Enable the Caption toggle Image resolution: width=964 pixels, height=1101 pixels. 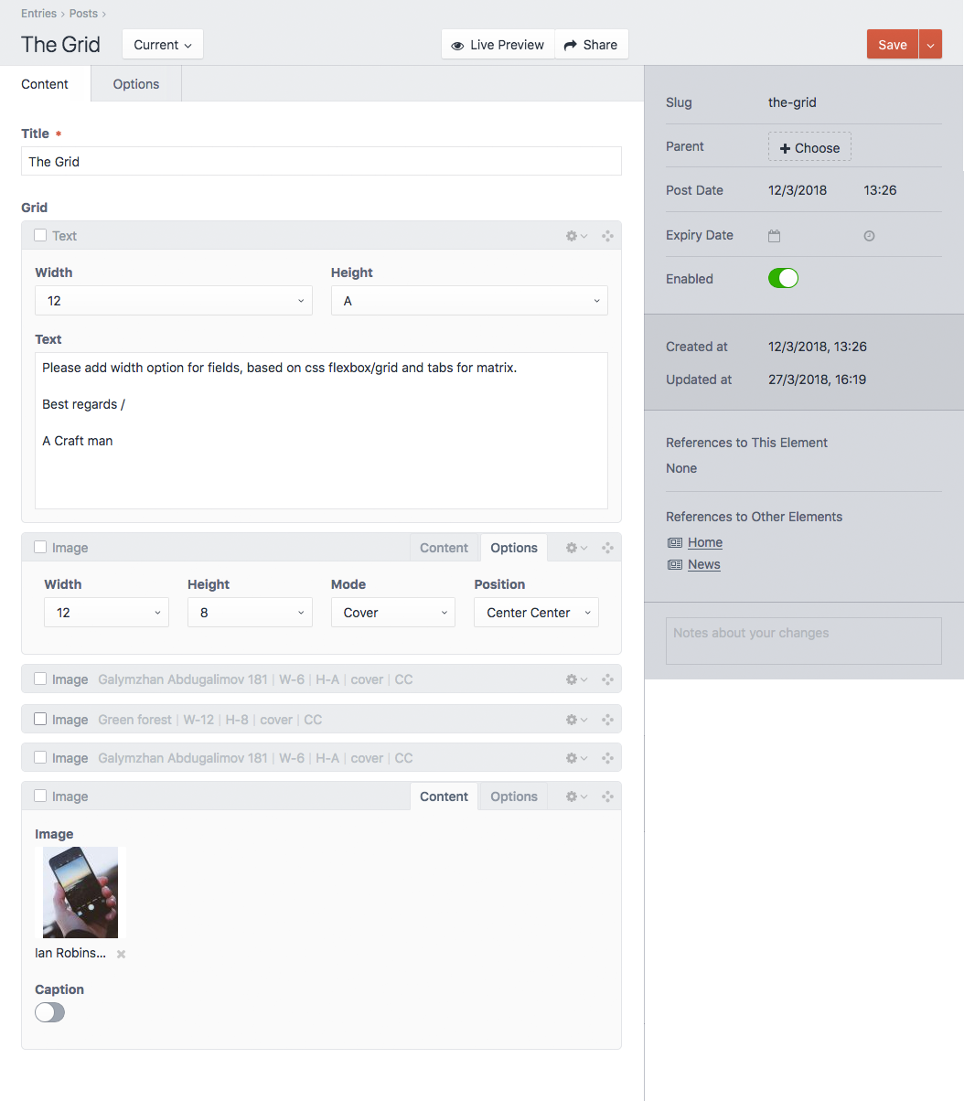tap(49, 1012)
